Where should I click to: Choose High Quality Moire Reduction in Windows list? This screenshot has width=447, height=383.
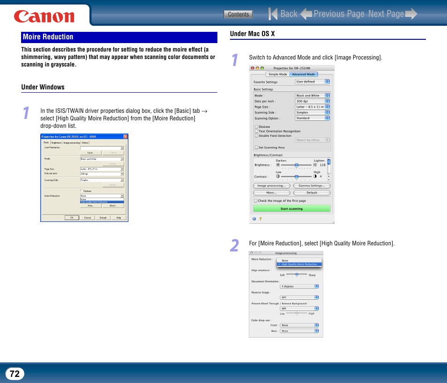[x=102, y=202]
